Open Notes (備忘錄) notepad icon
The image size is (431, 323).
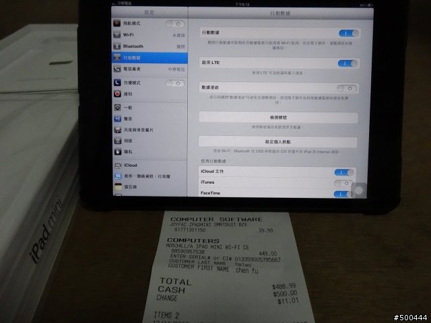tap(119, 187)
